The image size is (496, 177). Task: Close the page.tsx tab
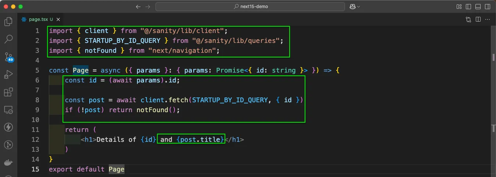click(x=59, y=19)
